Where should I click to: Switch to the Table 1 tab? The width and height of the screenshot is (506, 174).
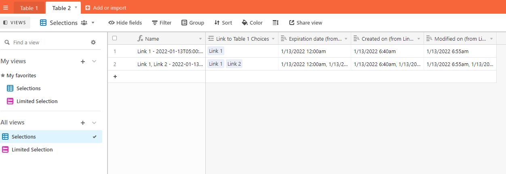coord(29,8)
